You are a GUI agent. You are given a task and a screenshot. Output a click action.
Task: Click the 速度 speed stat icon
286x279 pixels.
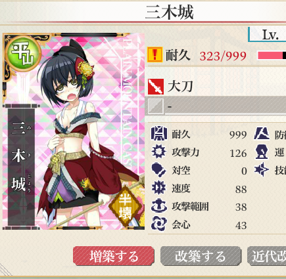coord(159,188)
